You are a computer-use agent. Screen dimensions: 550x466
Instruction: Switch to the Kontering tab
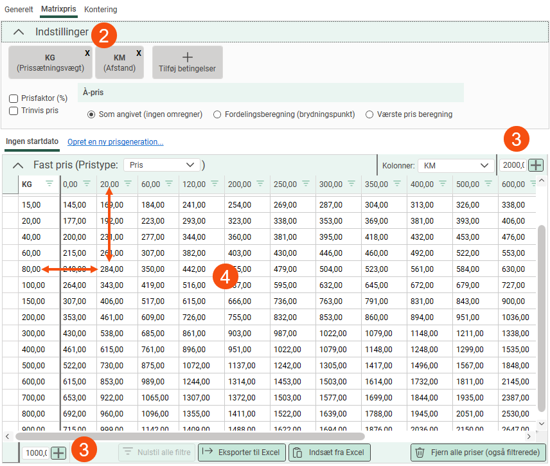coord(100,10)
